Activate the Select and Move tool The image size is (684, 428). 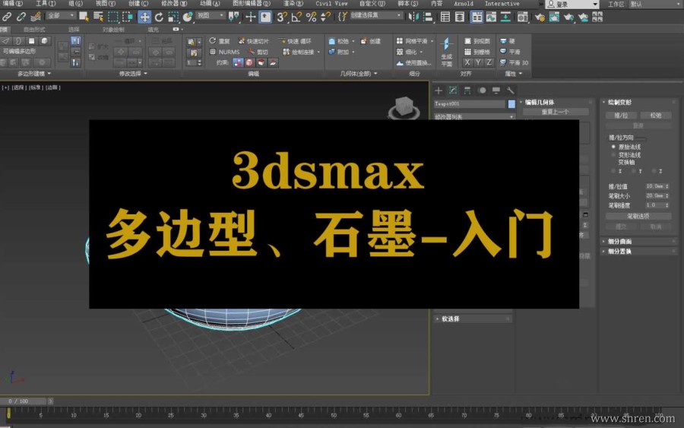click(144, 17)
